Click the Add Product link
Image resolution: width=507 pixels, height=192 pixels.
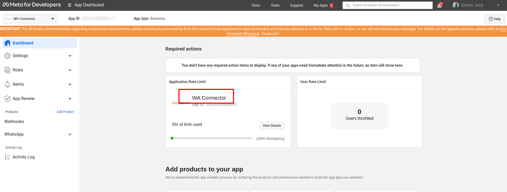coord(65,112)
